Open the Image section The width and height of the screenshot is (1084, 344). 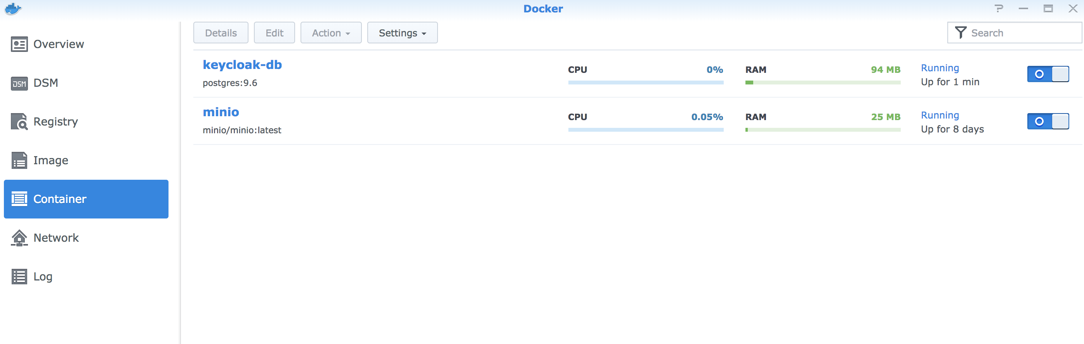click(x=86, y=160)
